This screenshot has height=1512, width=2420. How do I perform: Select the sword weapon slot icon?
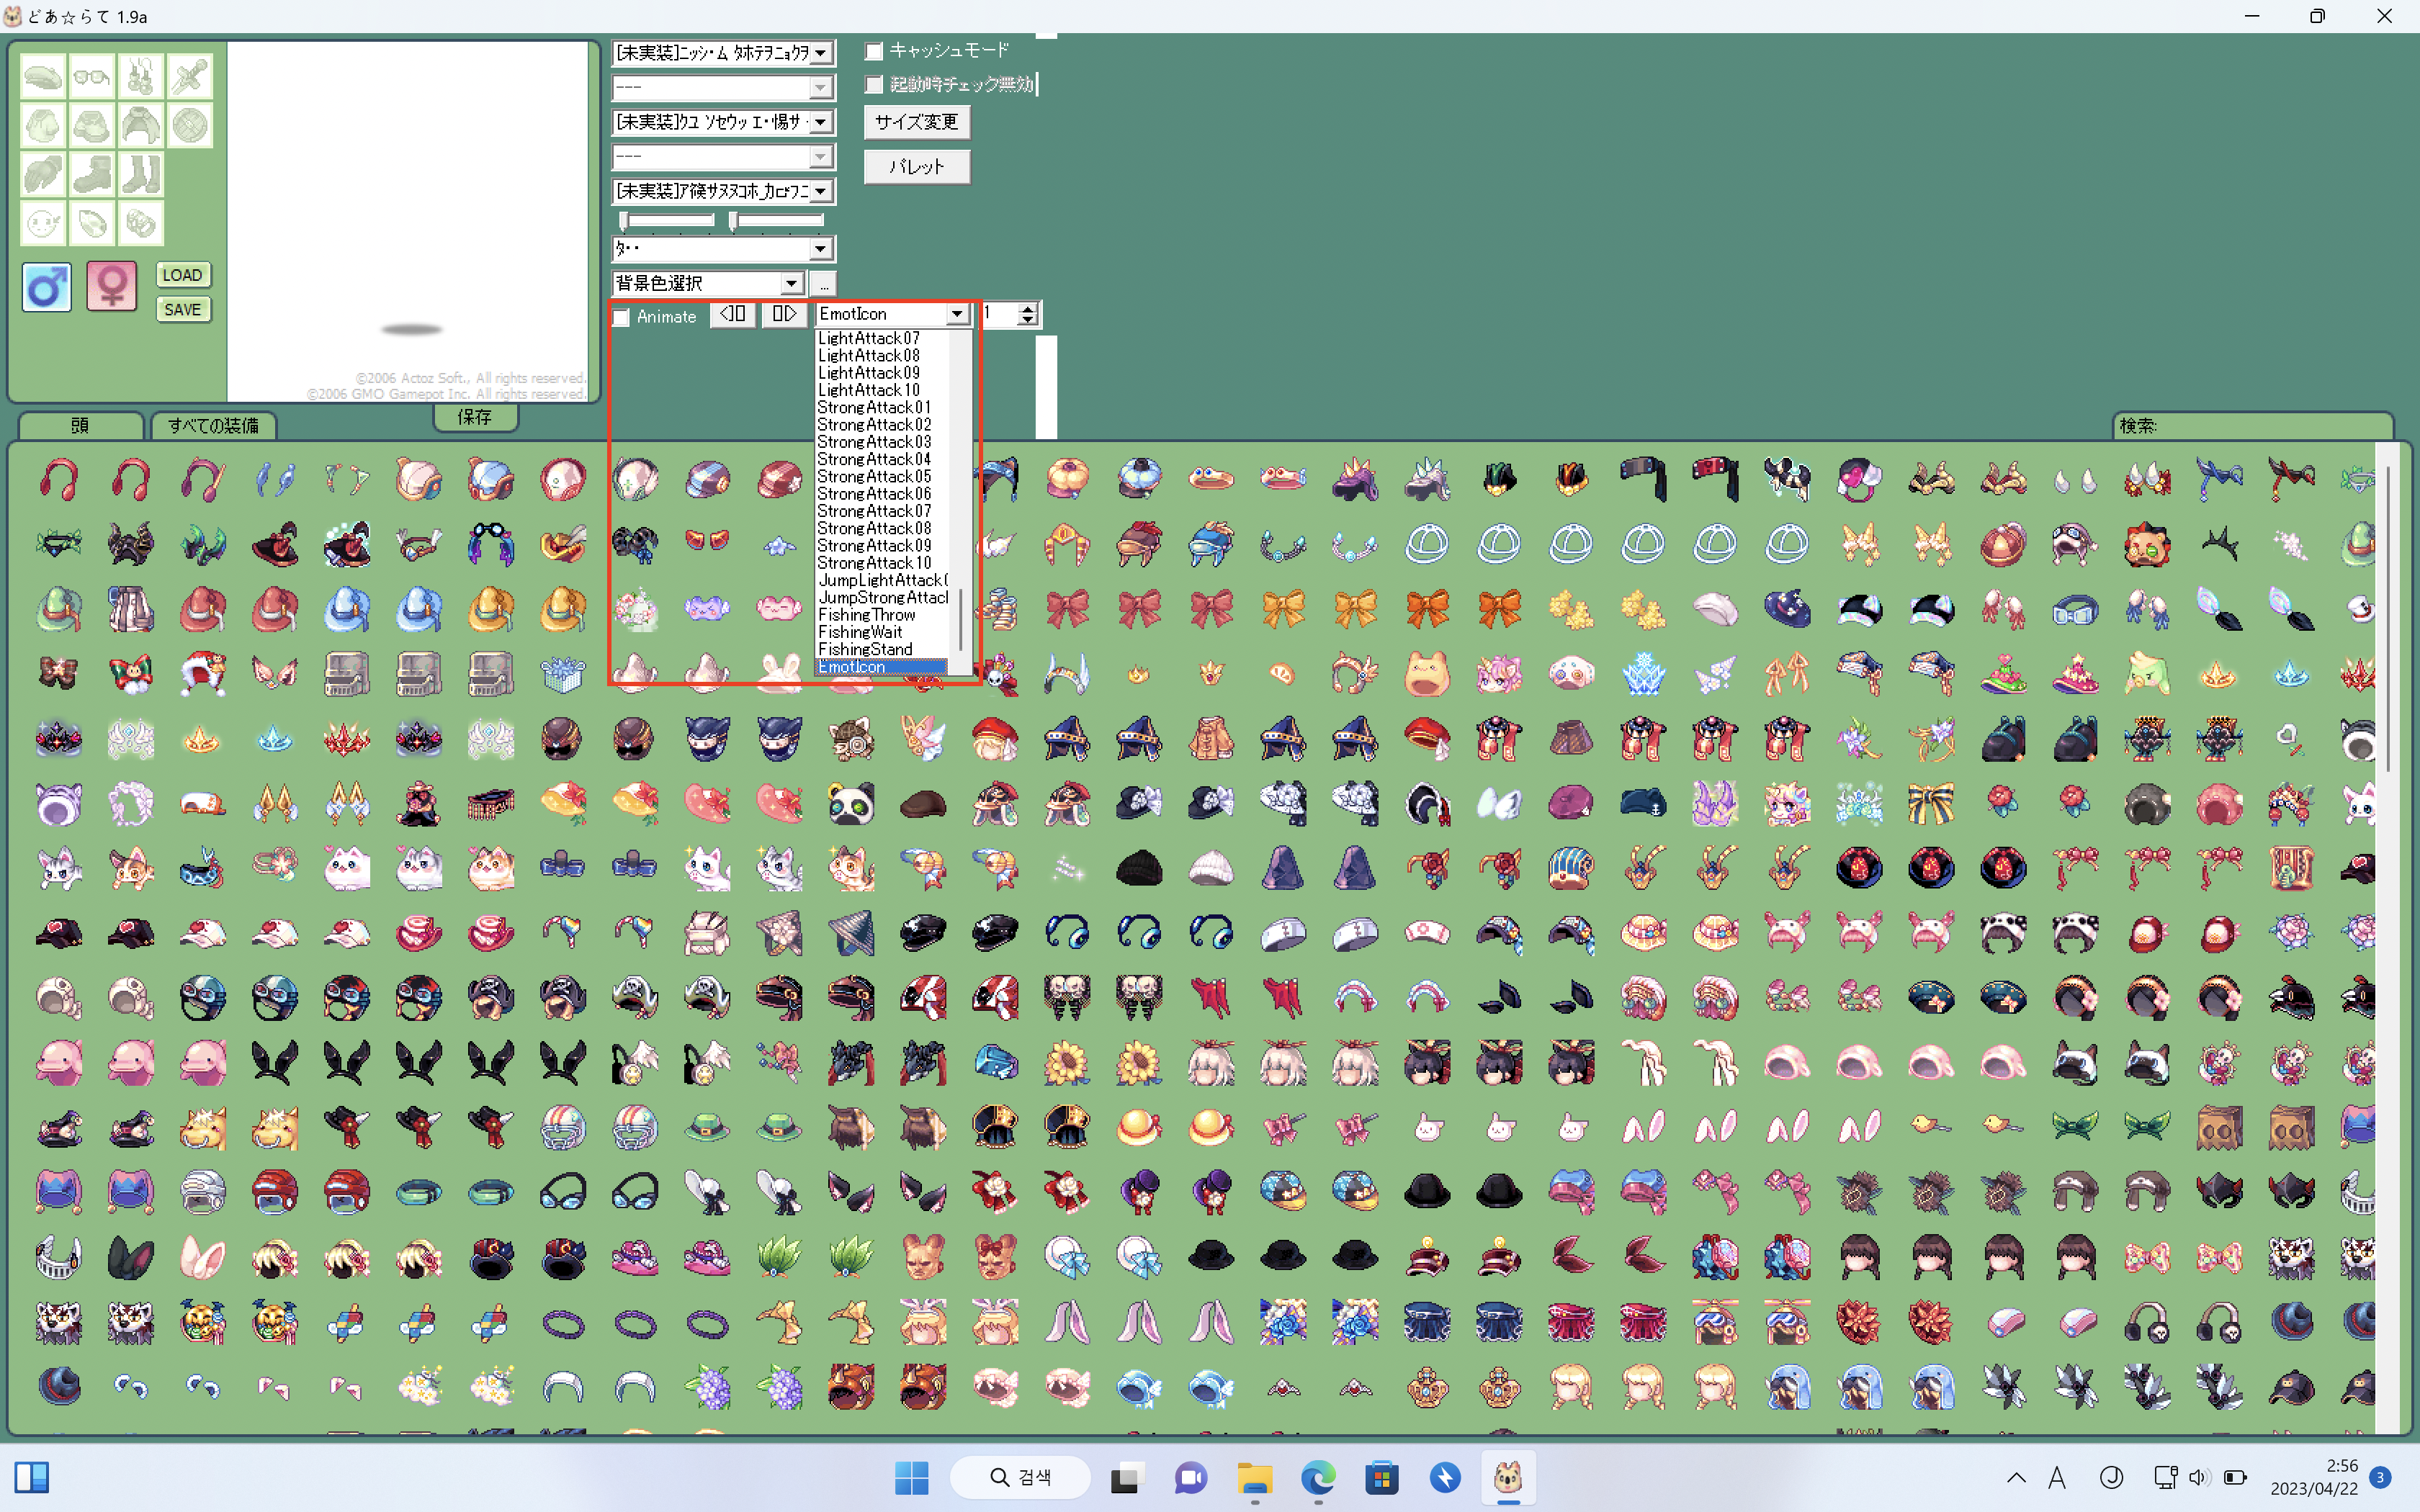click(x=190, y=77)
